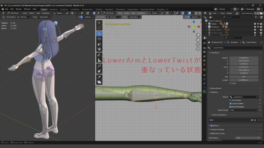The image size is (264, 148).
Task: Open the Inherit Scale dropdown
Action: pos(244,110)
